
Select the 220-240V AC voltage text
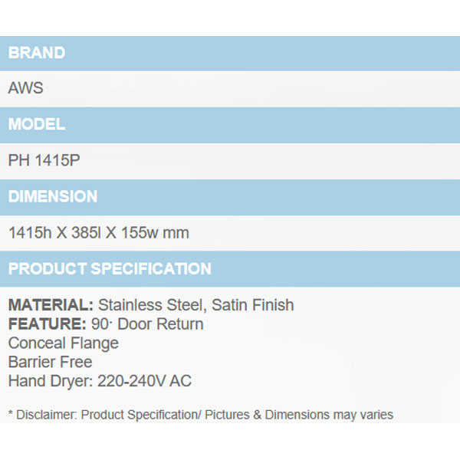(x=143, y=381)
